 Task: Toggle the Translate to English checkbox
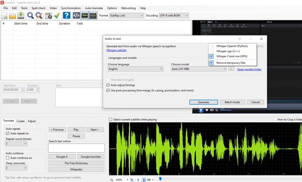tap(108, 80)
